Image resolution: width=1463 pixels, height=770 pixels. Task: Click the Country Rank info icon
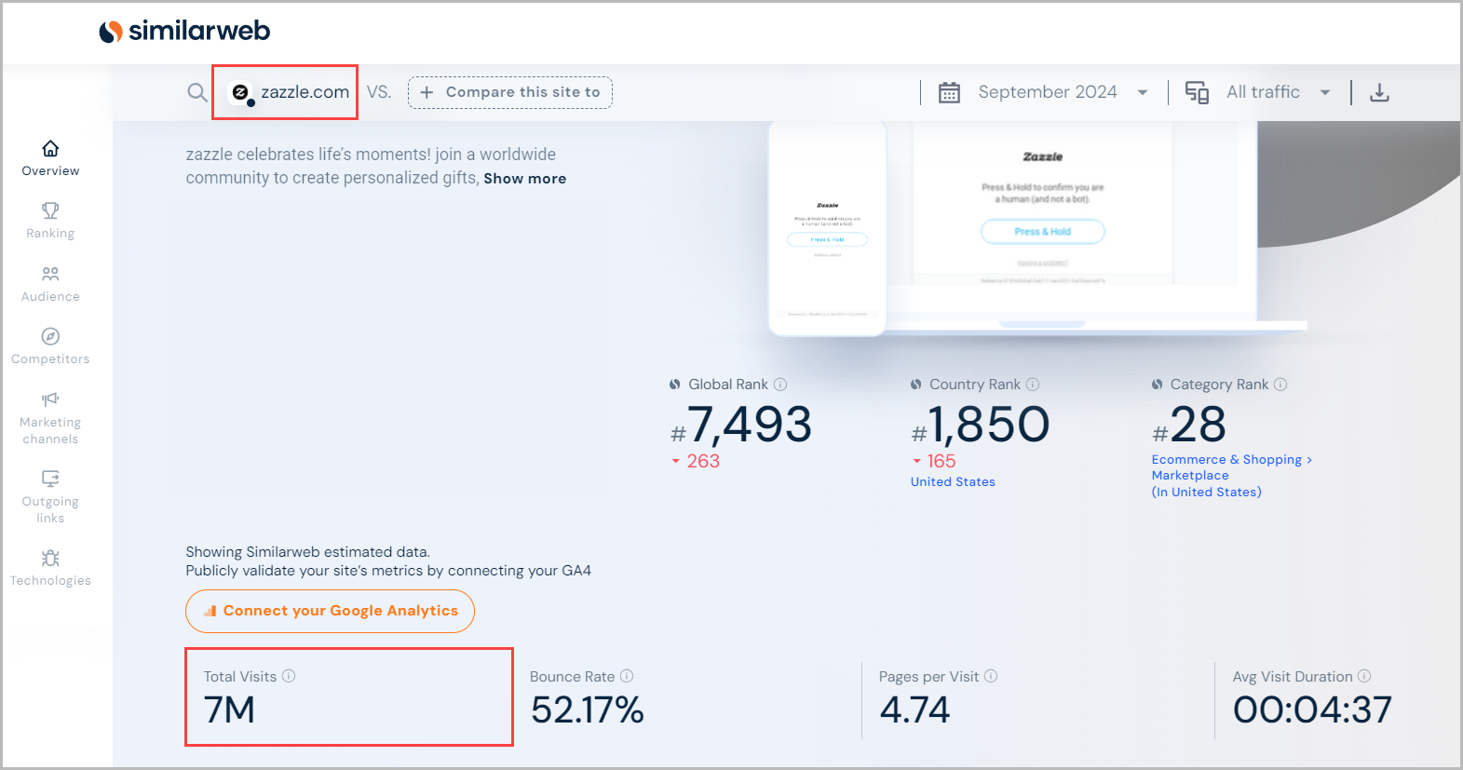click(1033, 385)
